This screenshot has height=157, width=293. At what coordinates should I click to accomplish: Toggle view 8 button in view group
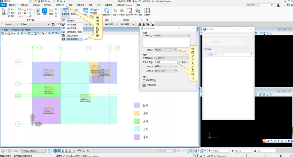73,151
